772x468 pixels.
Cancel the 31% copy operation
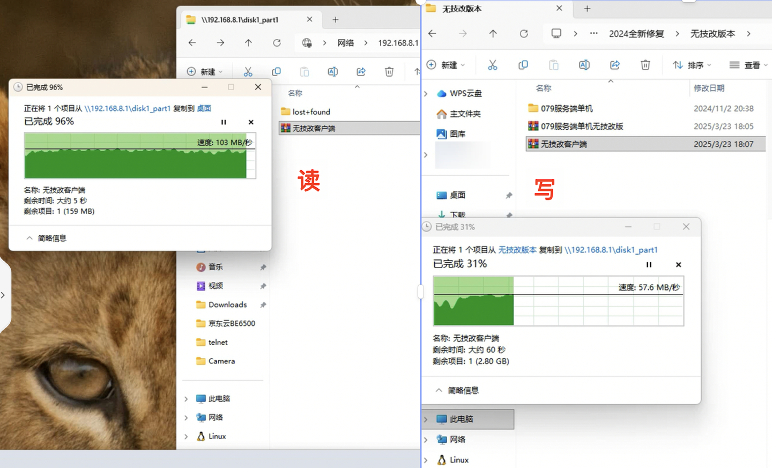[x=678, y=264]
